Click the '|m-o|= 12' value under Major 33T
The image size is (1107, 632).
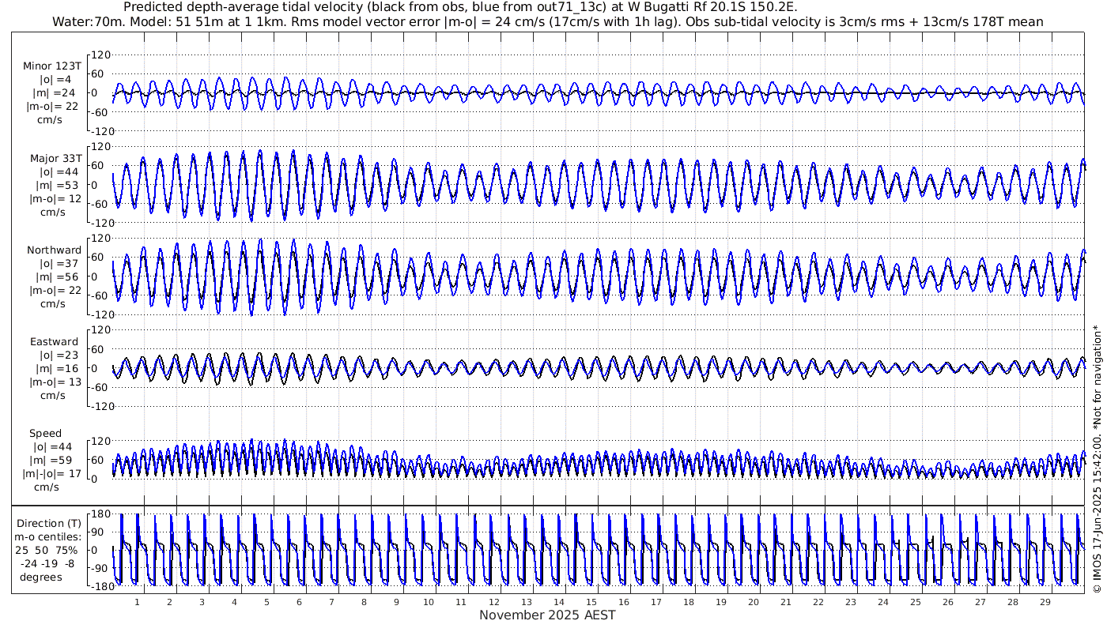(x=54, y=199)
